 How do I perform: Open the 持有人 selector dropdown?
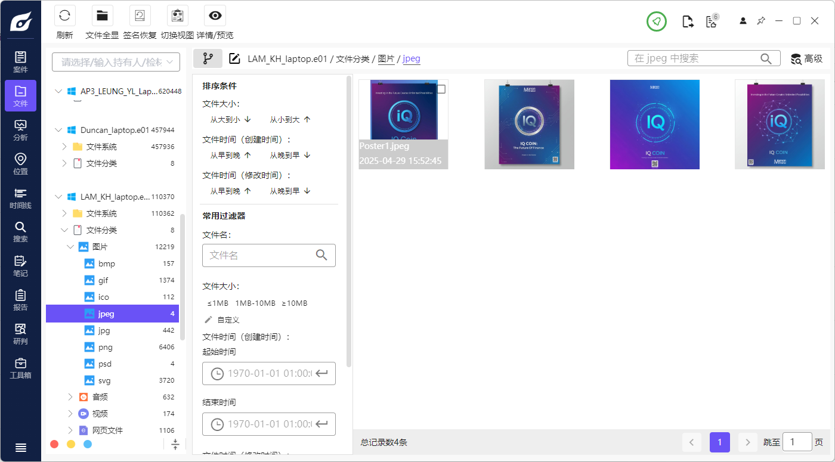click(x=116, y=62)
